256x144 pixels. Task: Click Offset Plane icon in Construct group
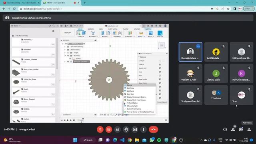[130, 33]
